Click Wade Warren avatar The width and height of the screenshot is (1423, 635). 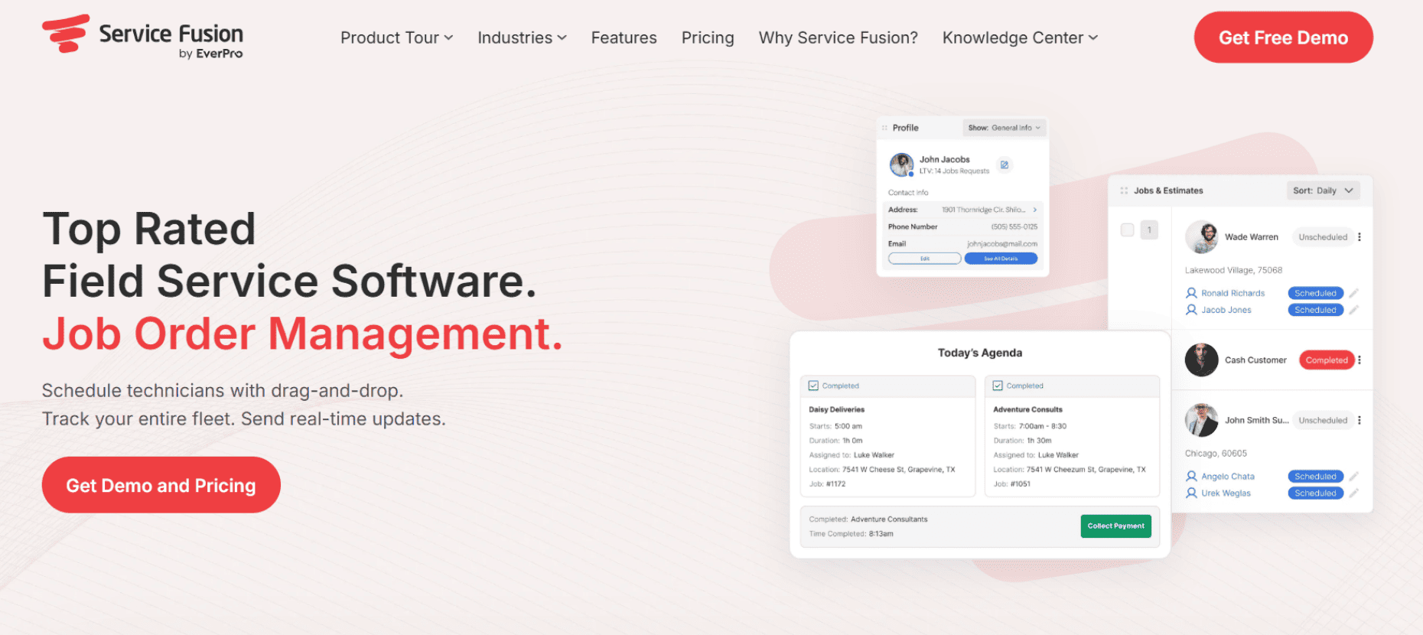pyautogui.click(x=1201, y=237)
